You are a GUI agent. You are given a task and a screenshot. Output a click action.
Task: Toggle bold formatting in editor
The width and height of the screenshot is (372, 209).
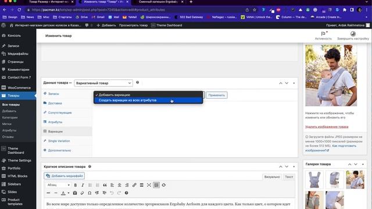[76, 185]
